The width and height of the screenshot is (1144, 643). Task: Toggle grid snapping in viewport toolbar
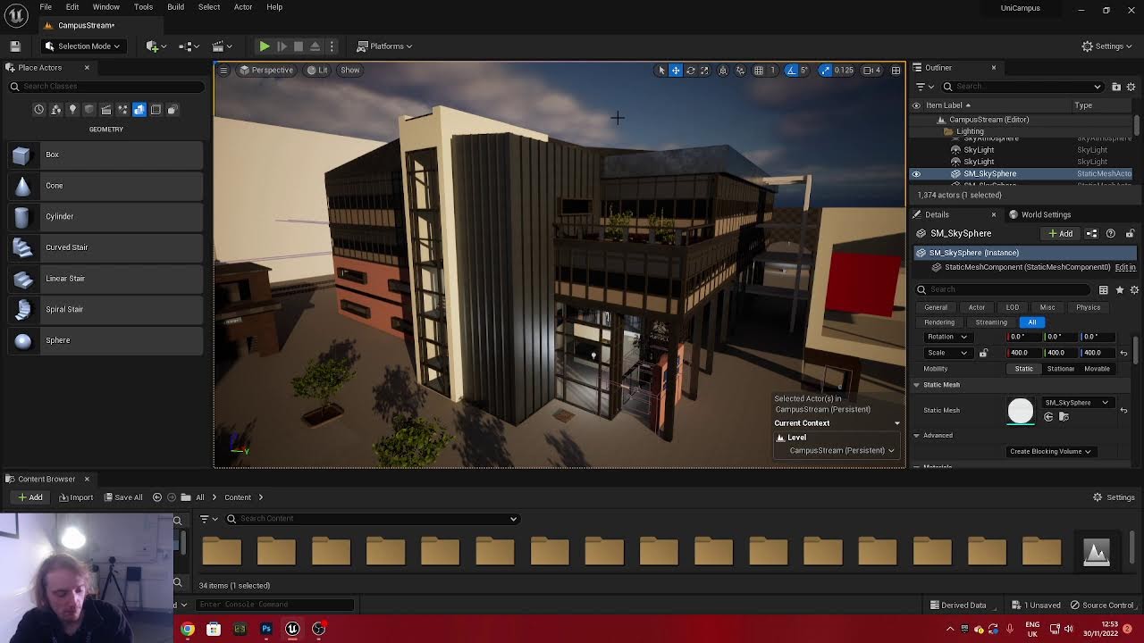[759, 70]
